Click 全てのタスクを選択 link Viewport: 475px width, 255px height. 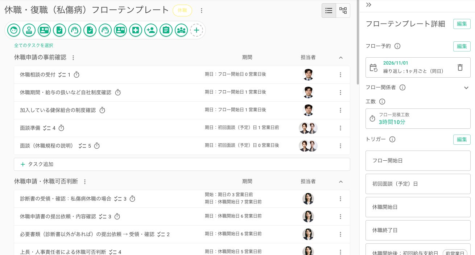click(34, 45)
